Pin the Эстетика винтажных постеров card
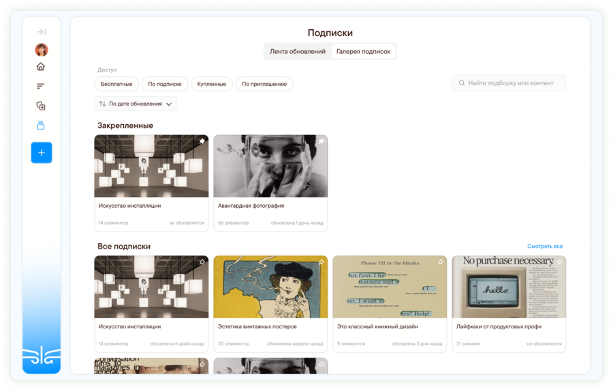Screen dimensions: 613x391 321,262
